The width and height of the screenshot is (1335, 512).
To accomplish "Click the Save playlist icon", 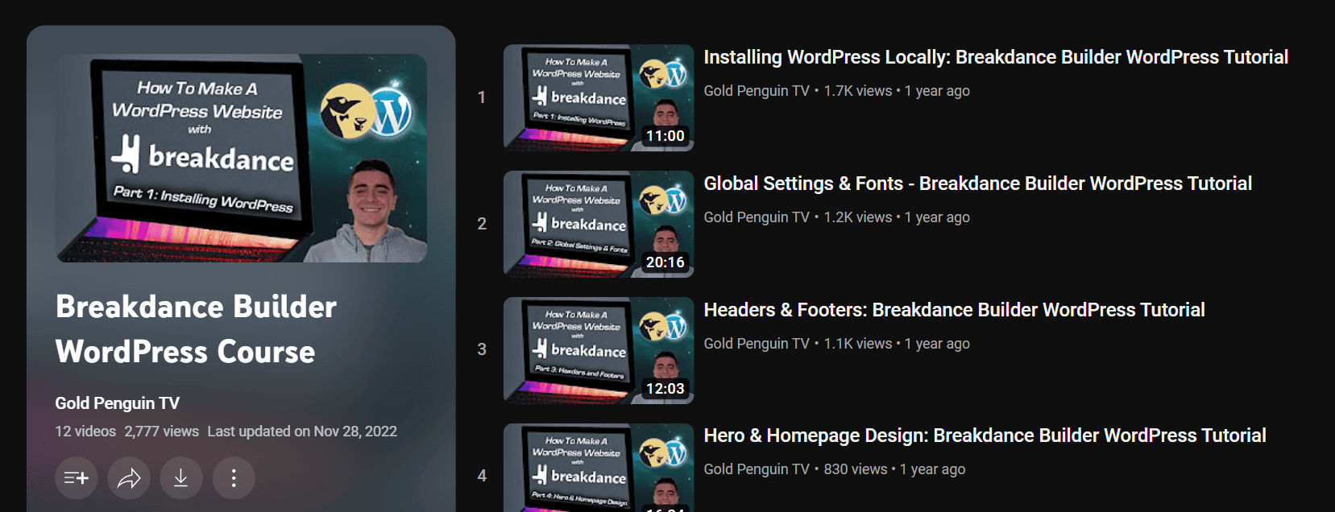I will (x=77, y=478).
